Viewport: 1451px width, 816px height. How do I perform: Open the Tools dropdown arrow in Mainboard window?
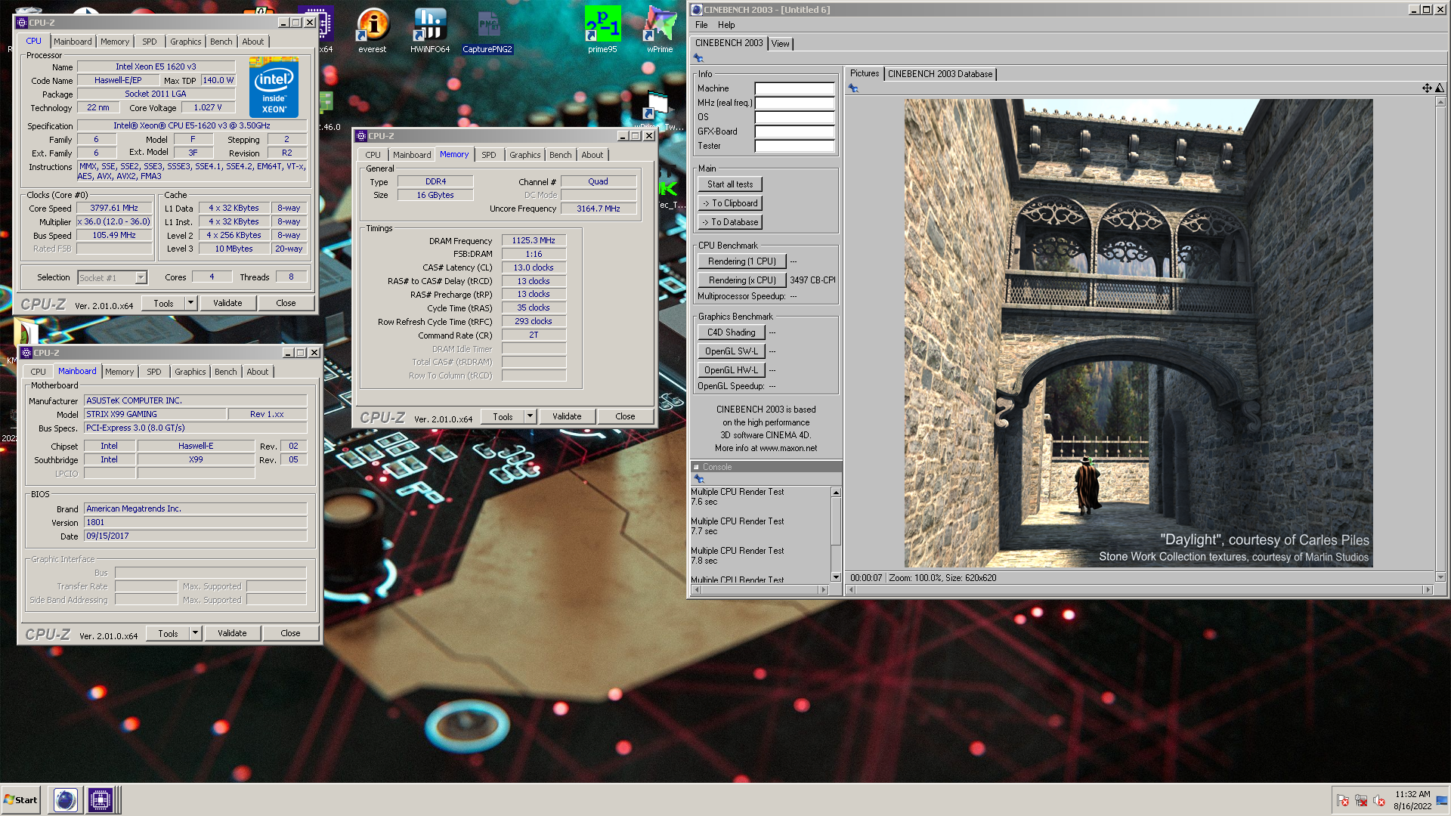[x=195, y=633]
